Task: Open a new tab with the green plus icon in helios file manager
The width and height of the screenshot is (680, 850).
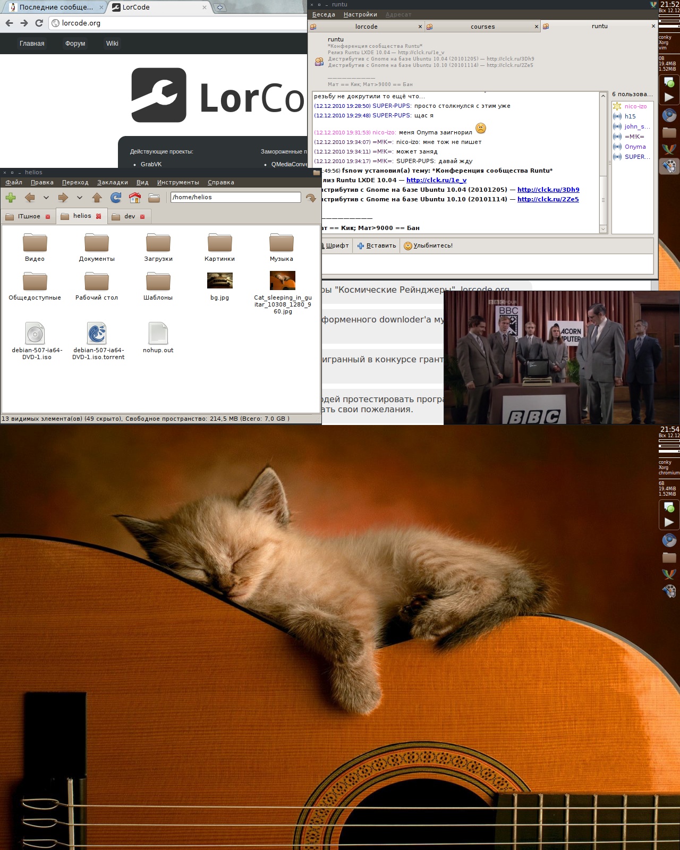Action: point(11,198)
